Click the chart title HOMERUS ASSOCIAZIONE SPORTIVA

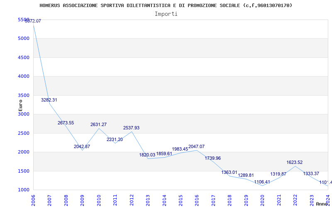tap(166, 5)
